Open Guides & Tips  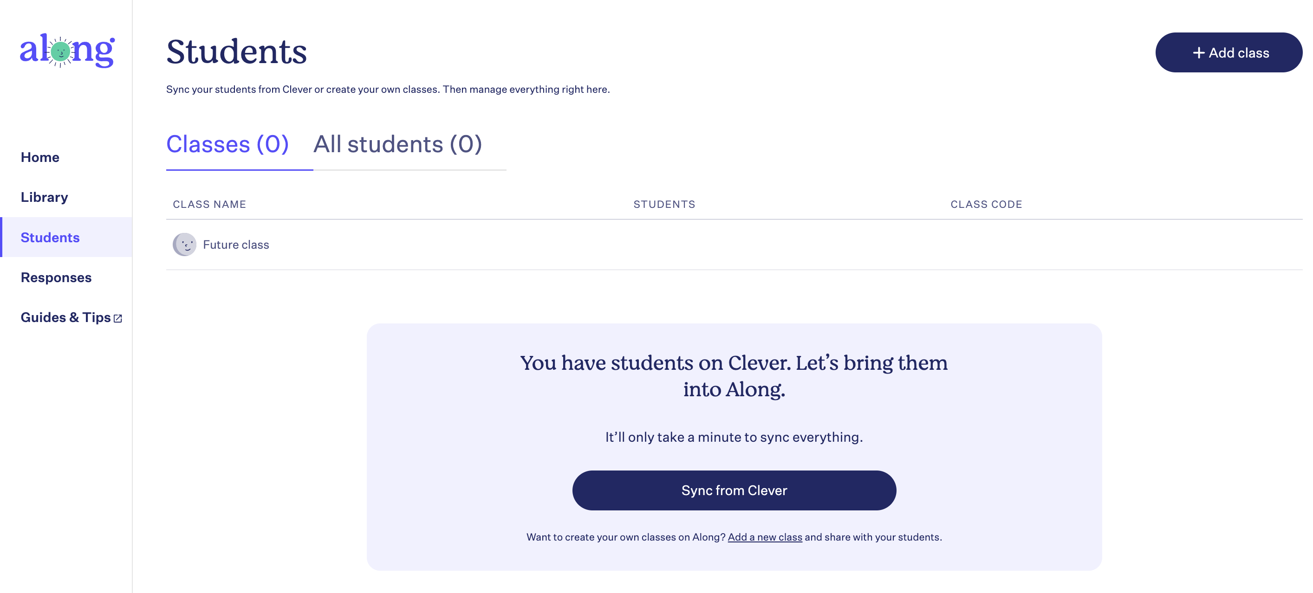(66, 317)
